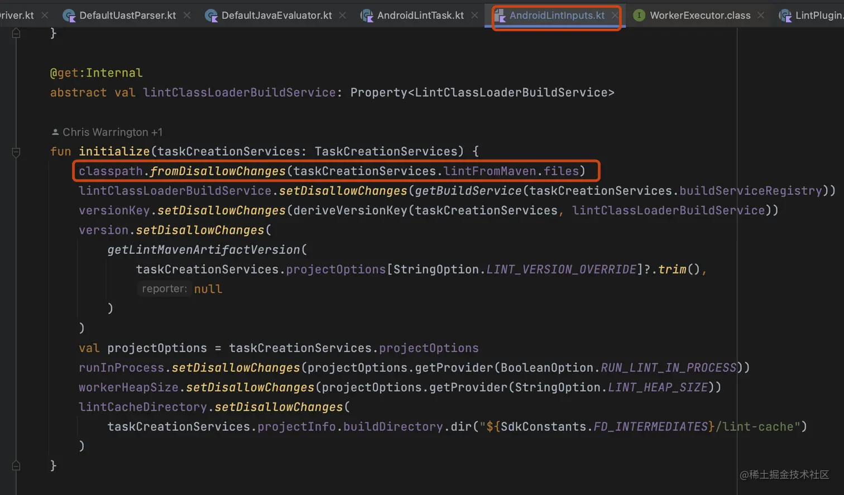Click the Kotlin file icon on DefaultJavaEvaluator.kt
The image size is (844, 495).
pos(212,16)
